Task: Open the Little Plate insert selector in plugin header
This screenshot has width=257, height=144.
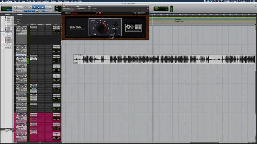Action: tap(68, 10)
